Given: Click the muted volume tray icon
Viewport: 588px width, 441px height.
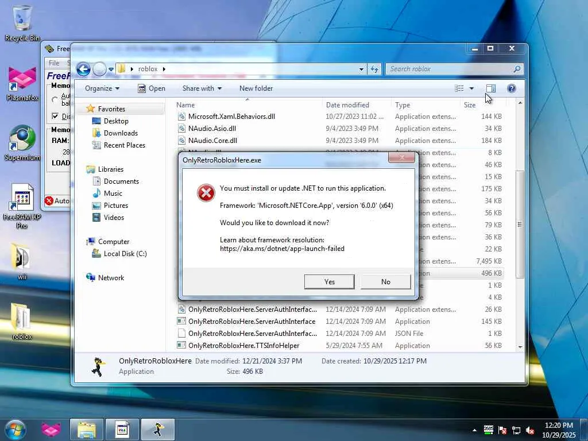Looking at the screenshot, I should pos(530,430).
